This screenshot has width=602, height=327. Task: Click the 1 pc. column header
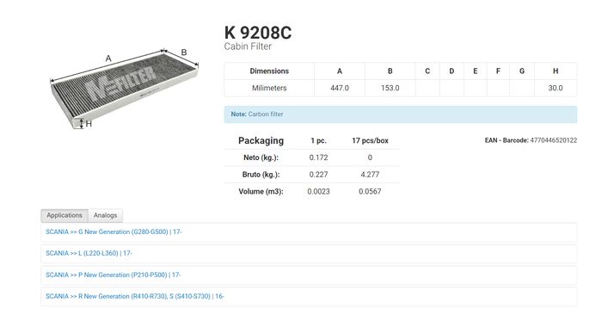[319, 140]
